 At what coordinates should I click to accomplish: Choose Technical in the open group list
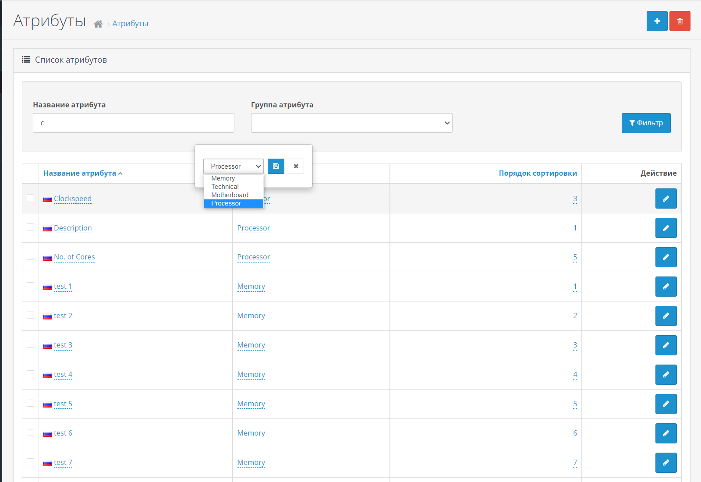(233, 187)
